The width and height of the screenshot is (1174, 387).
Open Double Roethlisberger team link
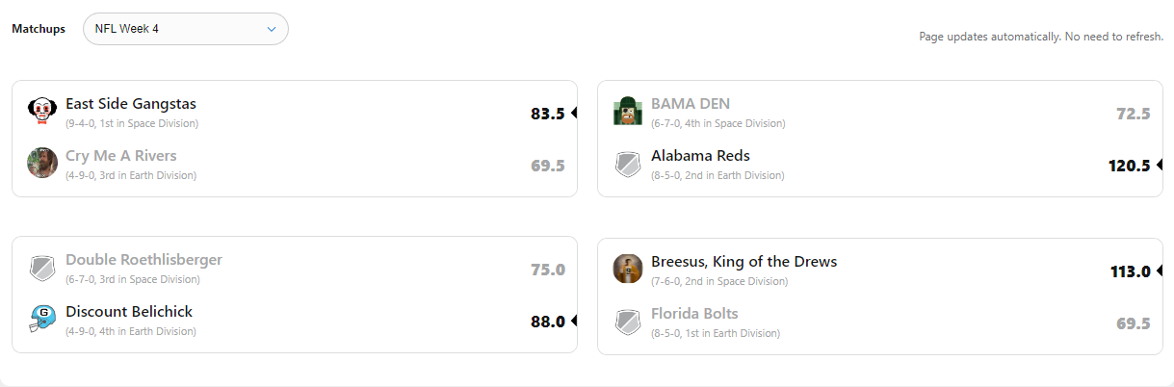[x=143, y=260]
